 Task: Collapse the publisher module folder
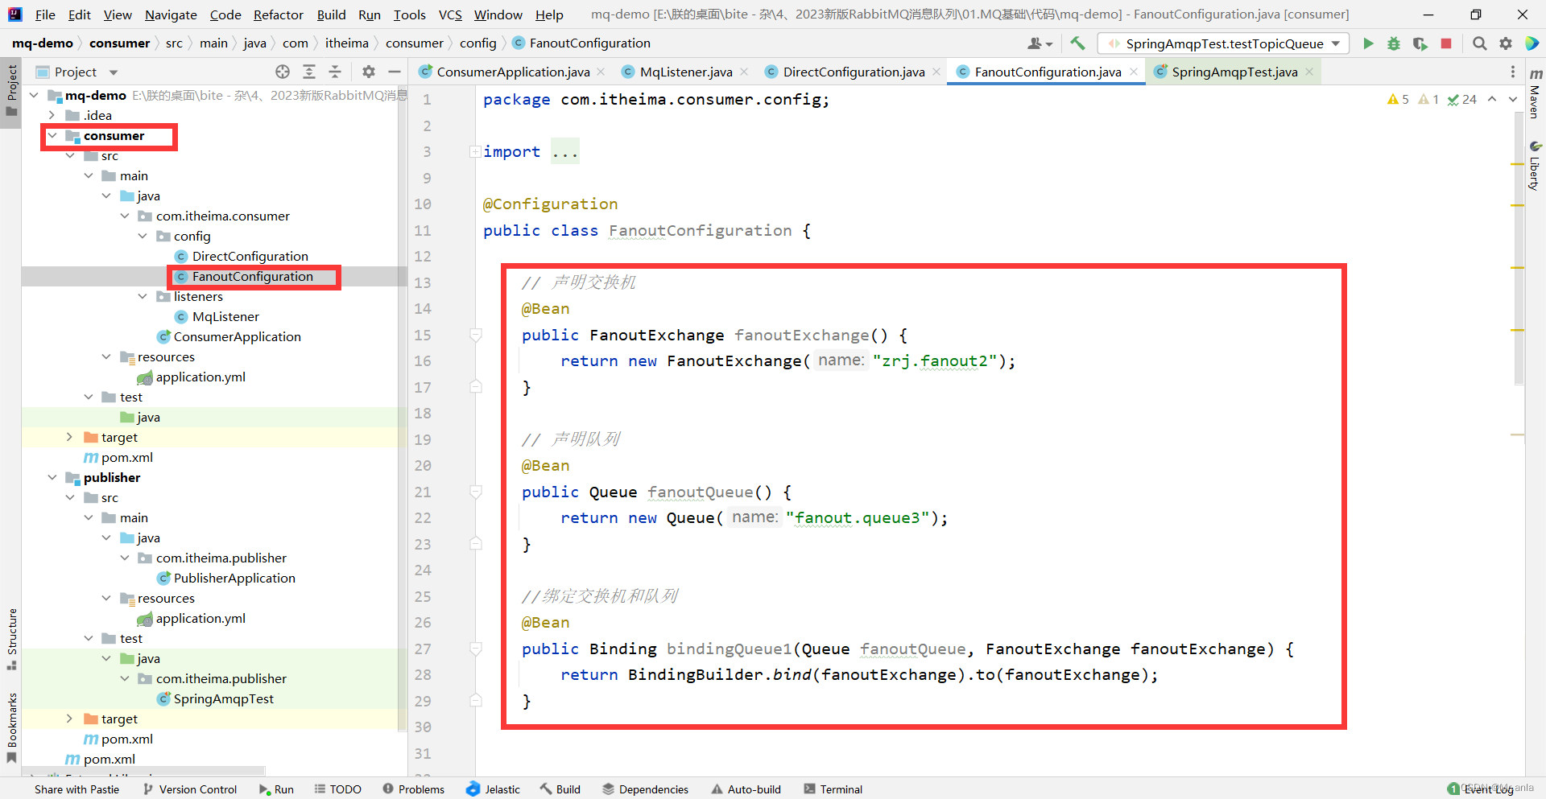(52, 477)
